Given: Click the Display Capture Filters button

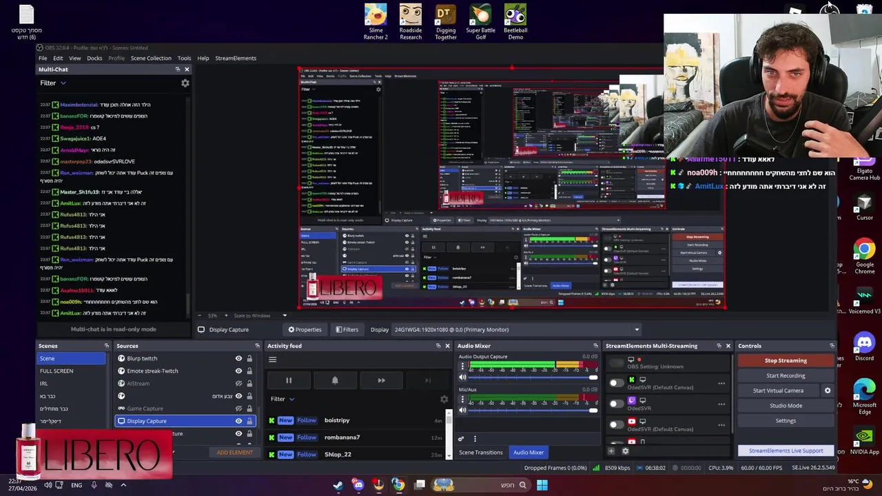Looking at the screenshot, I should (347, 329).
